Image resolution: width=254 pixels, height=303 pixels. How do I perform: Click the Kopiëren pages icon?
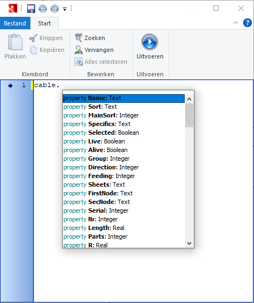(x=33, y=50)
